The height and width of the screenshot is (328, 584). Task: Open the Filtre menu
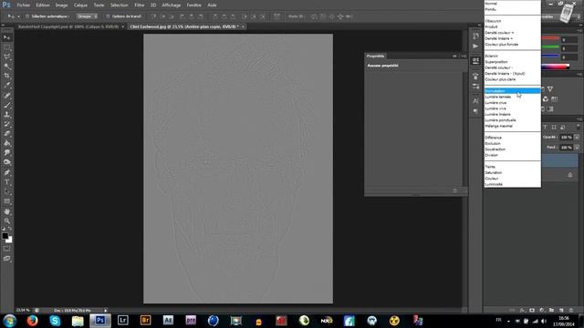140,5
